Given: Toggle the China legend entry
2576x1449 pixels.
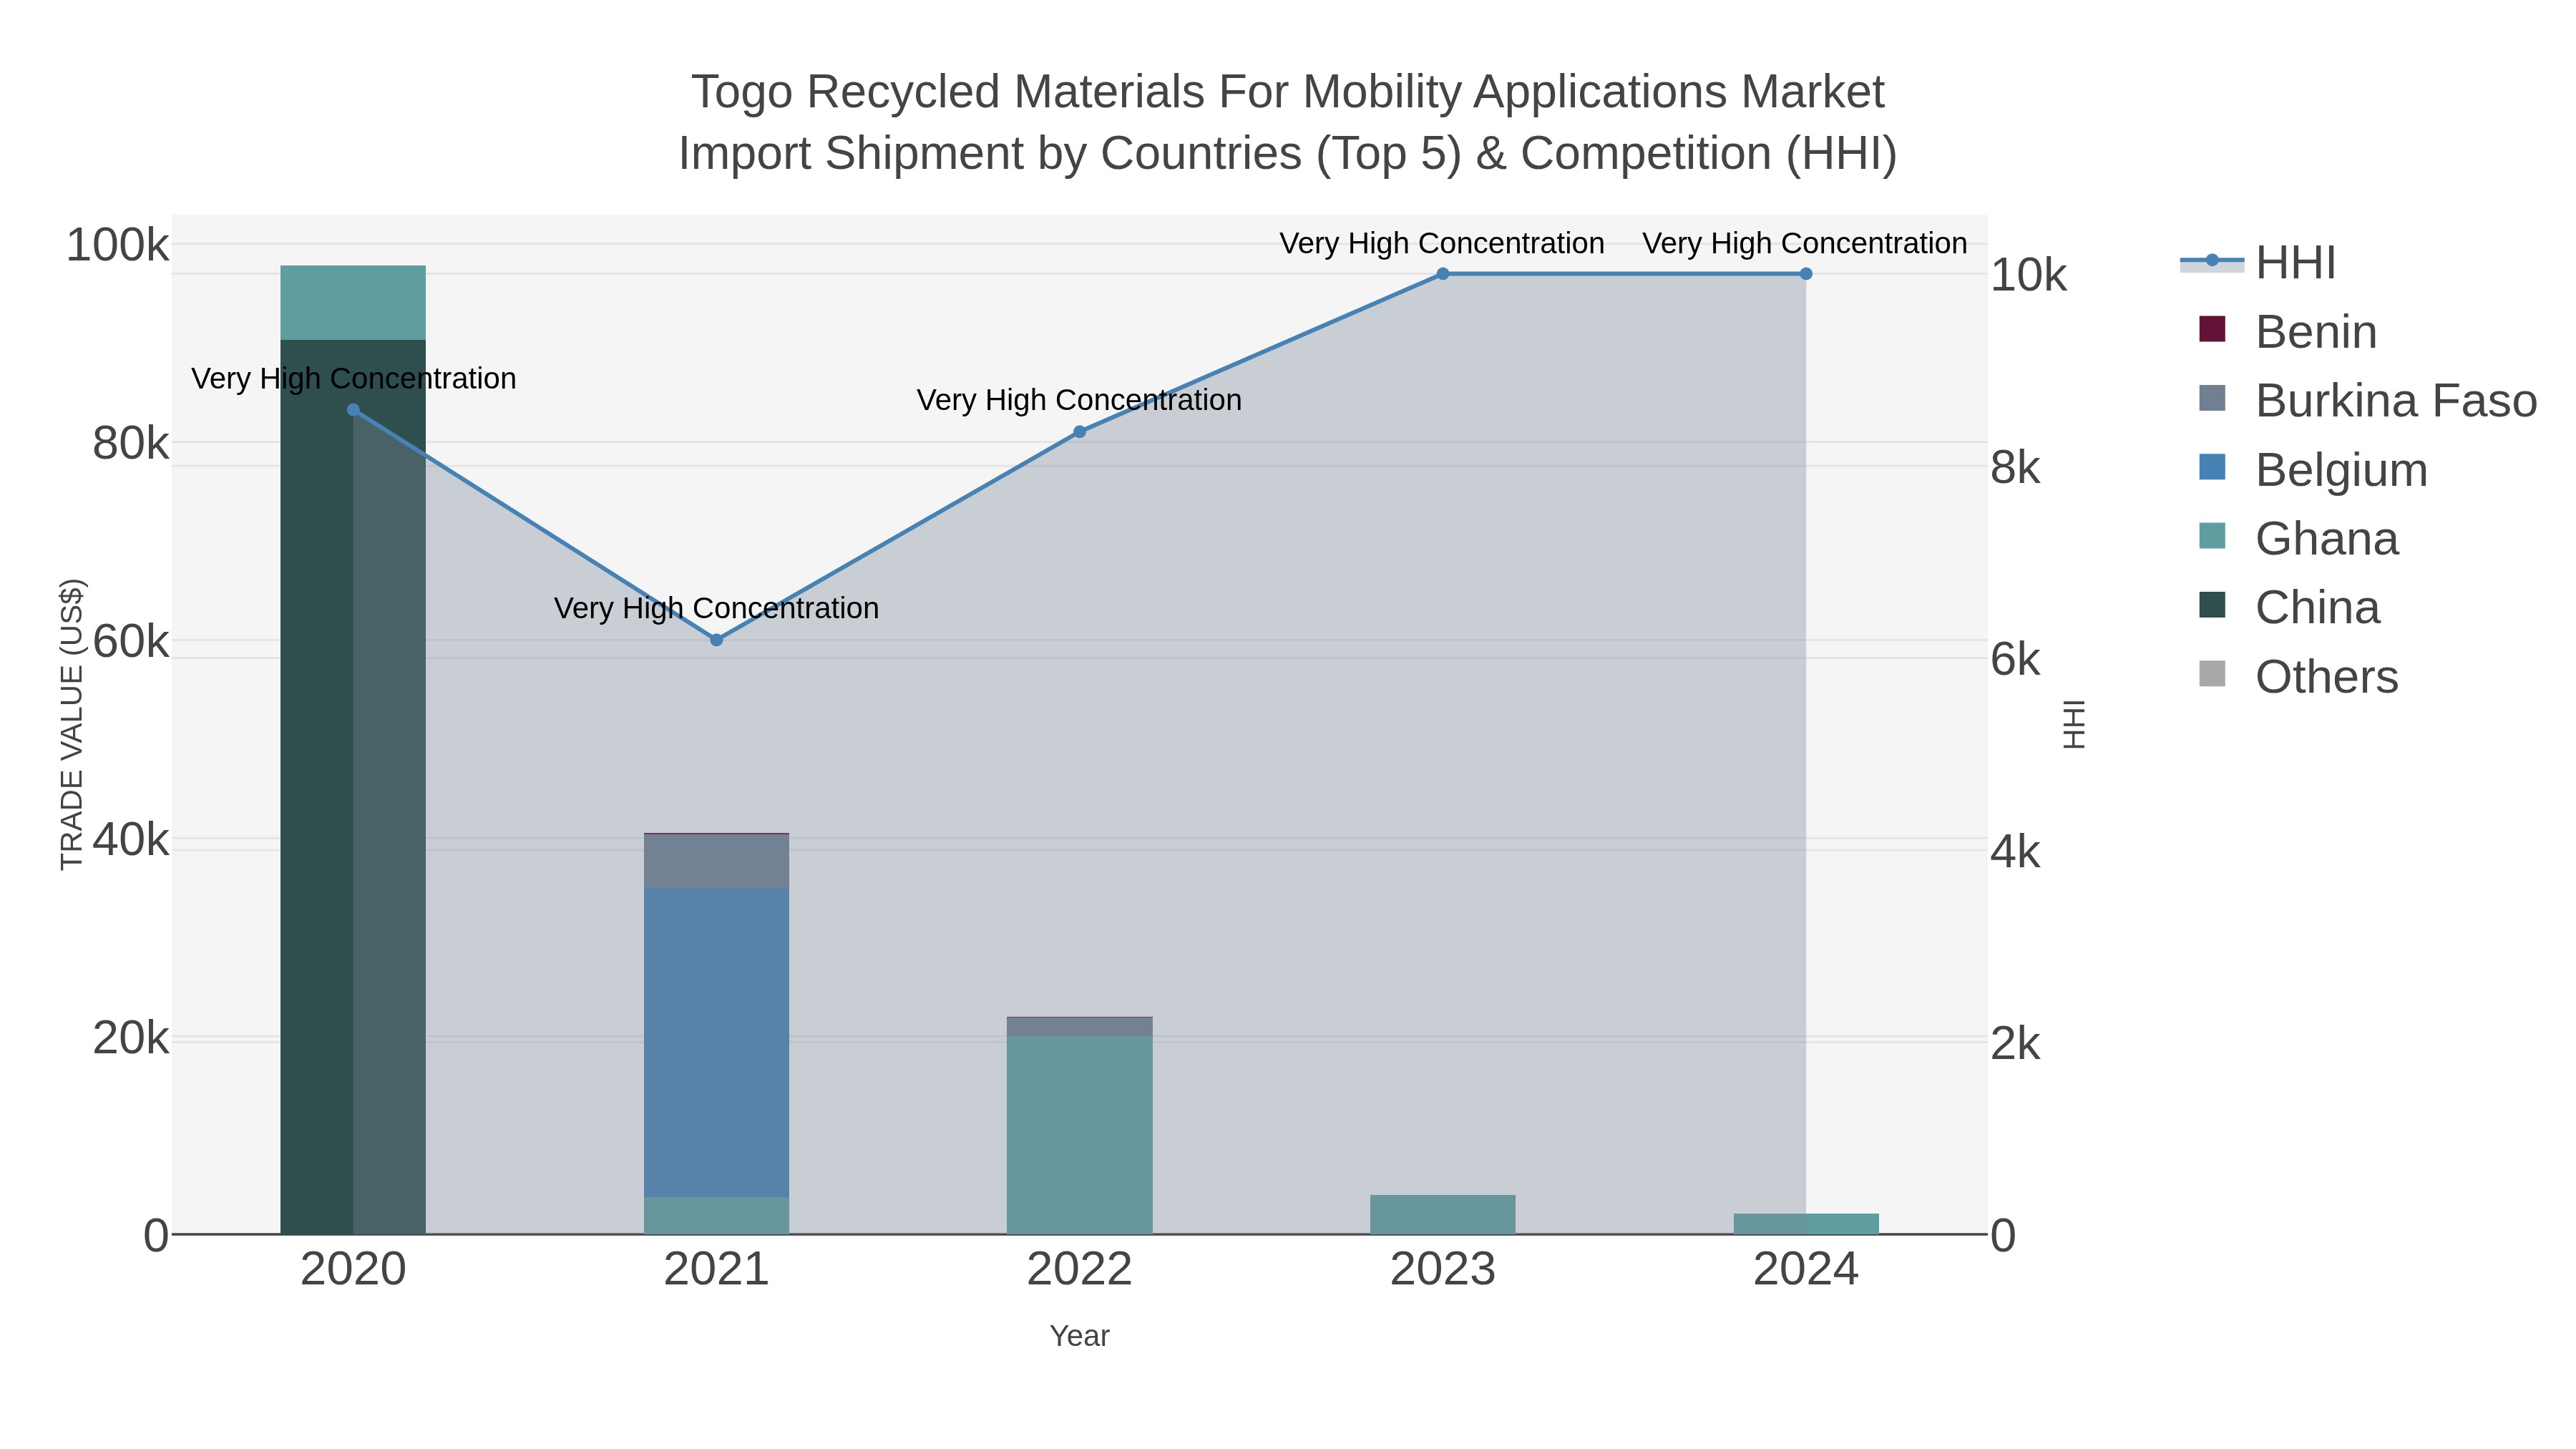Looking at the screenshot, I should point(2290,608).
